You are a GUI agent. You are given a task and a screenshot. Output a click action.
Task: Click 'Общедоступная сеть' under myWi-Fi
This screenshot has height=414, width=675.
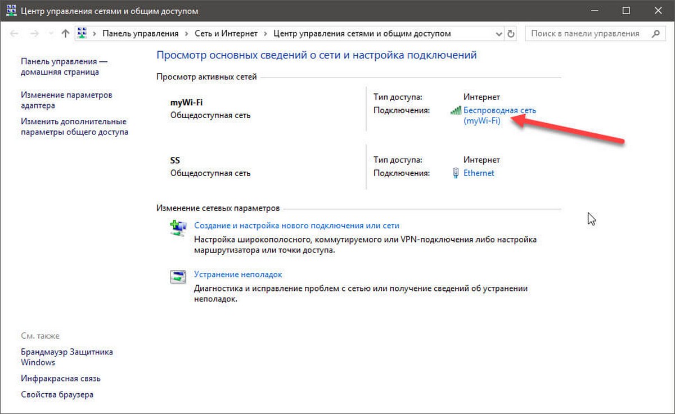click(x=210, y=115)
